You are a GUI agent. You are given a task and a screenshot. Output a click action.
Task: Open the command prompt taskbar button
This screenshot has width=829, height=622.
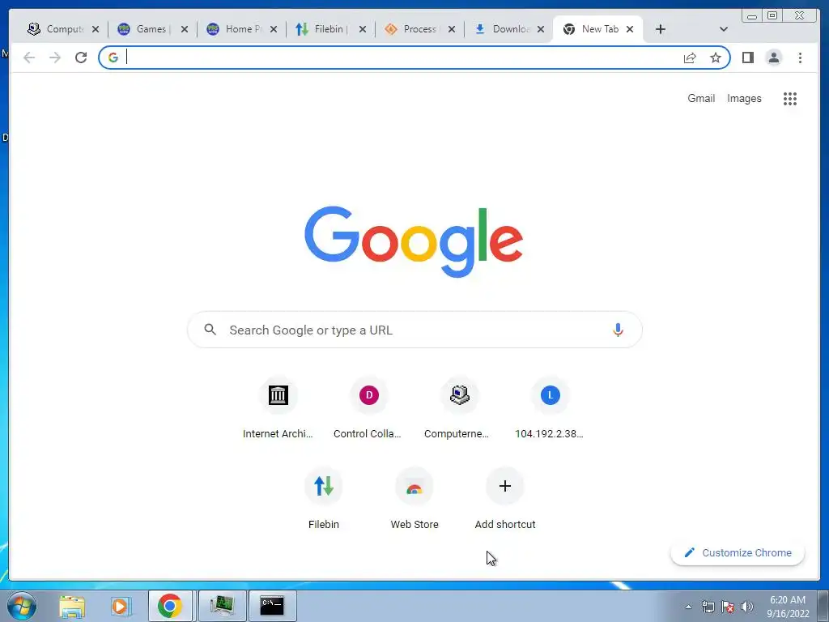(272, 606)
